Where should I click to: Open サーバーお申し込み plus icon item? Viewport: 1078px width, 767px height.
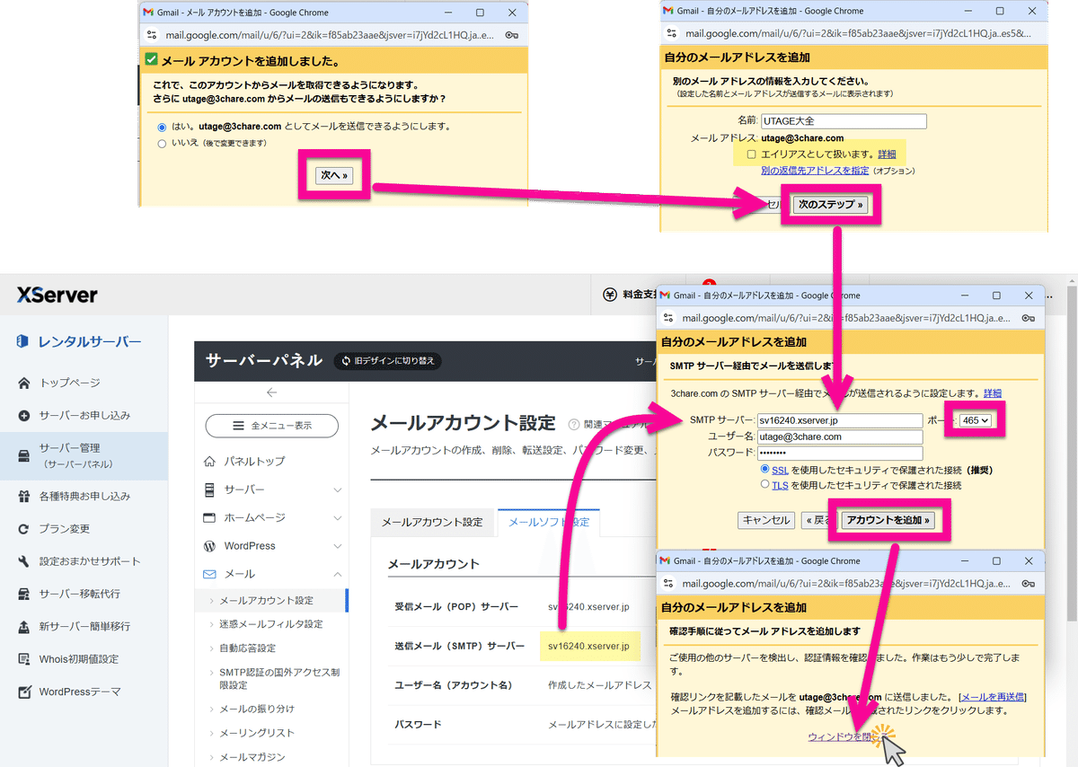coord(24,416)
